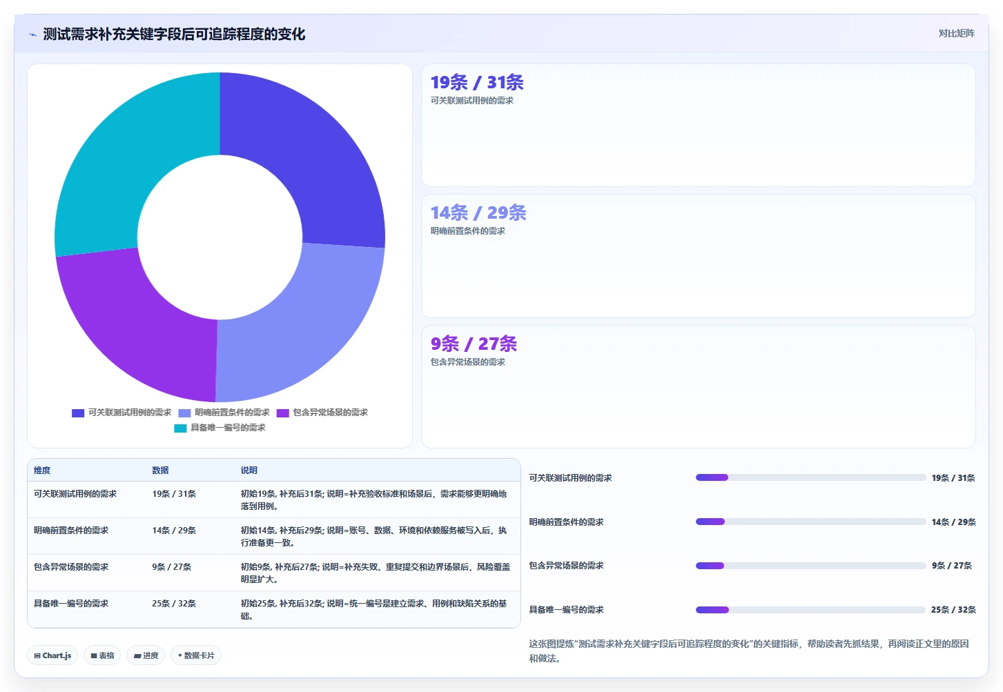Click card caption 可关联测试用例的需求

(x=472, y=101)
